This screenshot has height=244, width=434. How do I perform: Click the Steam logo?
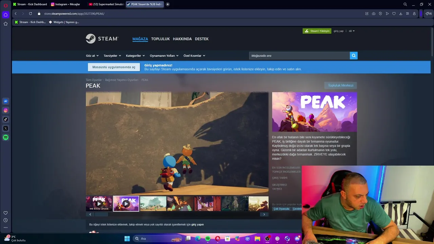(x=102, y=39)
